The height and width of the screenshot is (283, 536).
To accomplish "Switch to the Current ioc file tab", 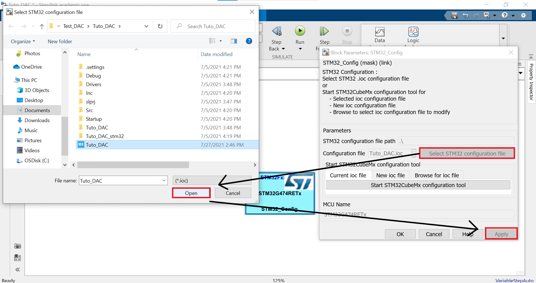I will pyautogui.click(x=348, y=175).
